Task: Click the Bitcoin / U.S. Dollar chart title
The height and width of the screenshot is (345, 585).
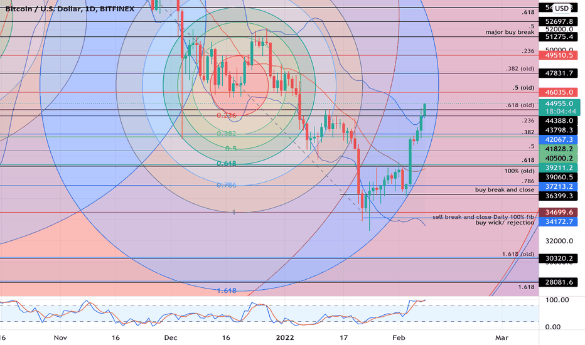Action: coord(70,9)
